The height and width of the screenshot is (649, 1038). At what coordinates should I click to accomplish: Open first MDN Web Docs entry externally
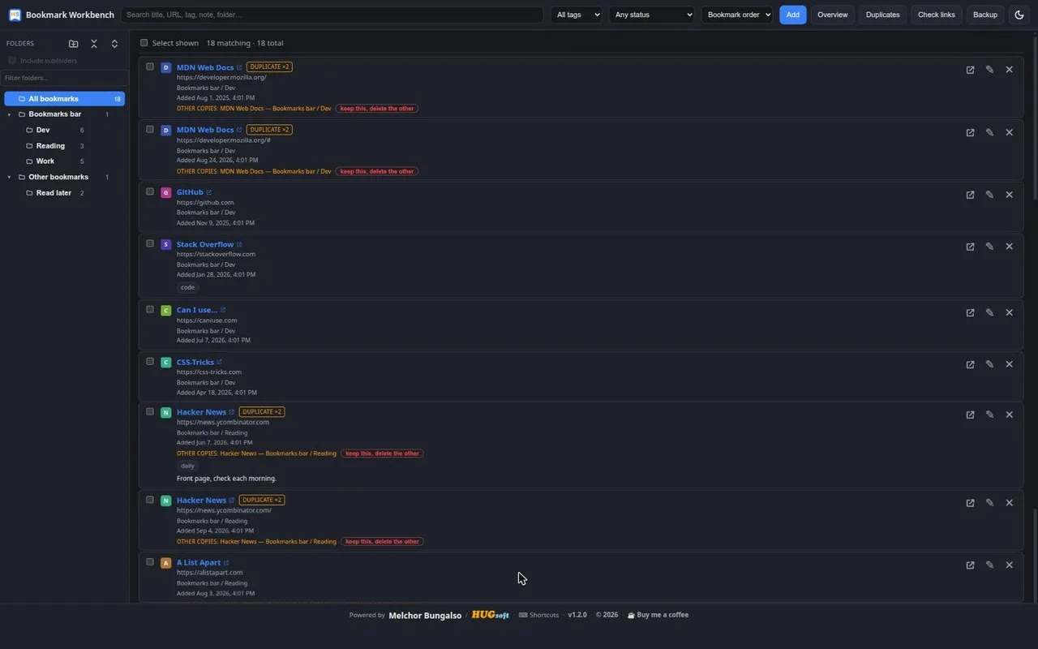(x=970, y=70)
